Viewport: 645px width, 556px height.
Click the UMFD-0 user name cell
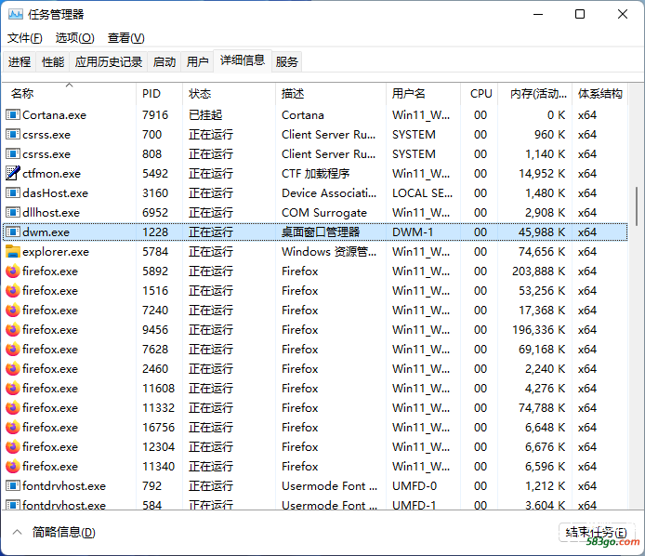415,486
